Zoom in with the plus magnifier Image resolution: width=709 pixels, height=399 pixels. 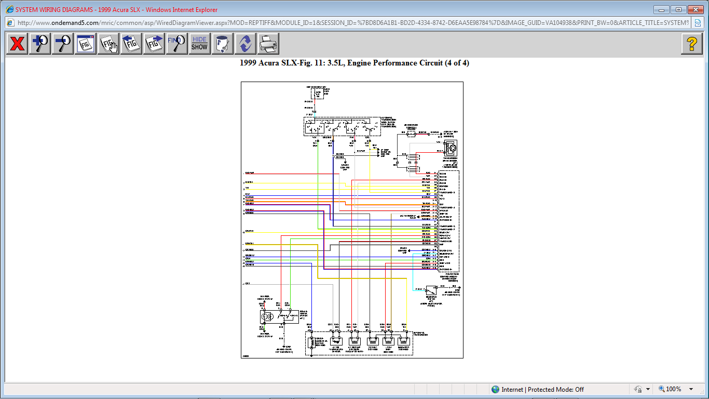coord(40,44)
